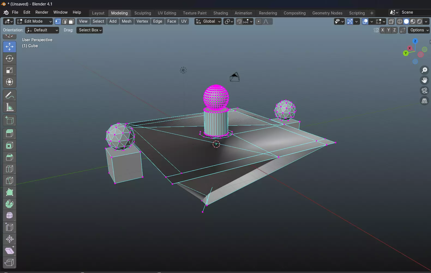
Task: Toggle Y axis mirror
Action: 388,30
